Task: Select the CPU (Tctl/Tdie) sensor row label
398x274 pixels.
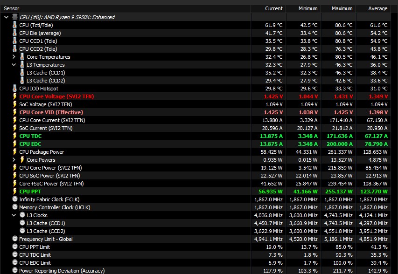Action: tap(36, 25)
